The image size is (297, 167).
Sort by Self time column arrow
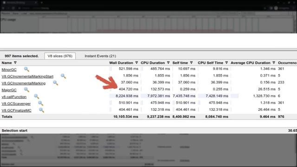coord(191,63)
